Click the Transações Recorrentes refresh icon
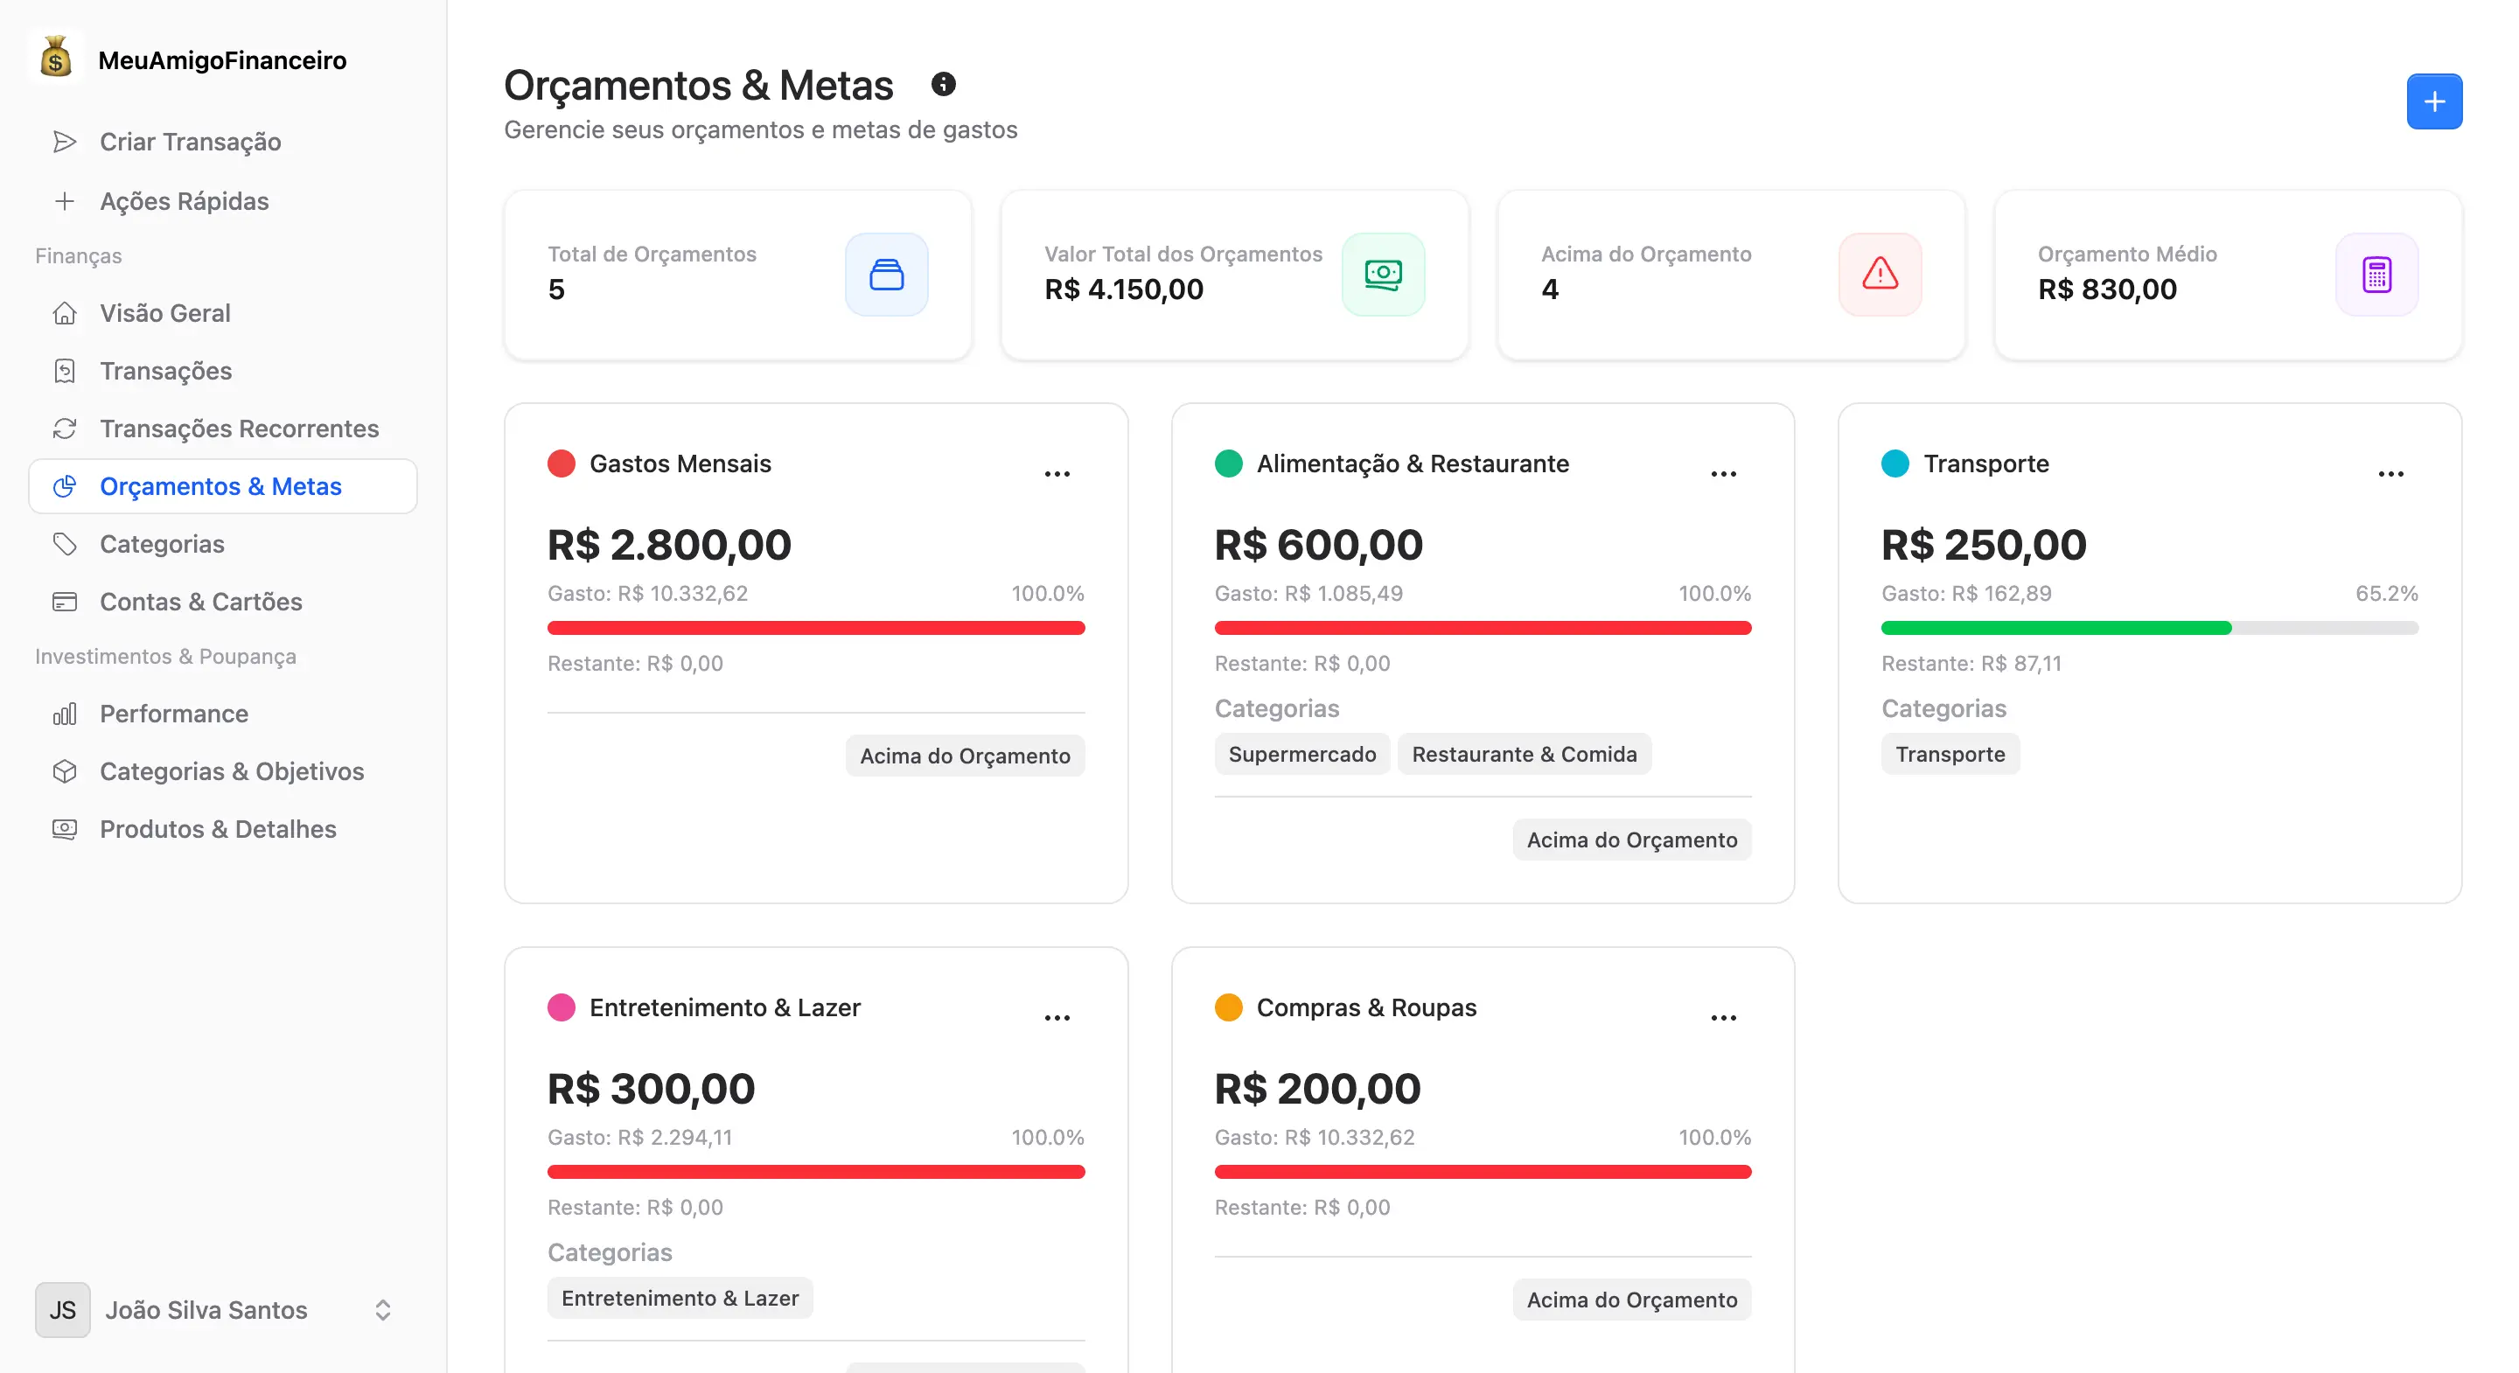Screen dimensions: 2519x1373 point(65,429)
